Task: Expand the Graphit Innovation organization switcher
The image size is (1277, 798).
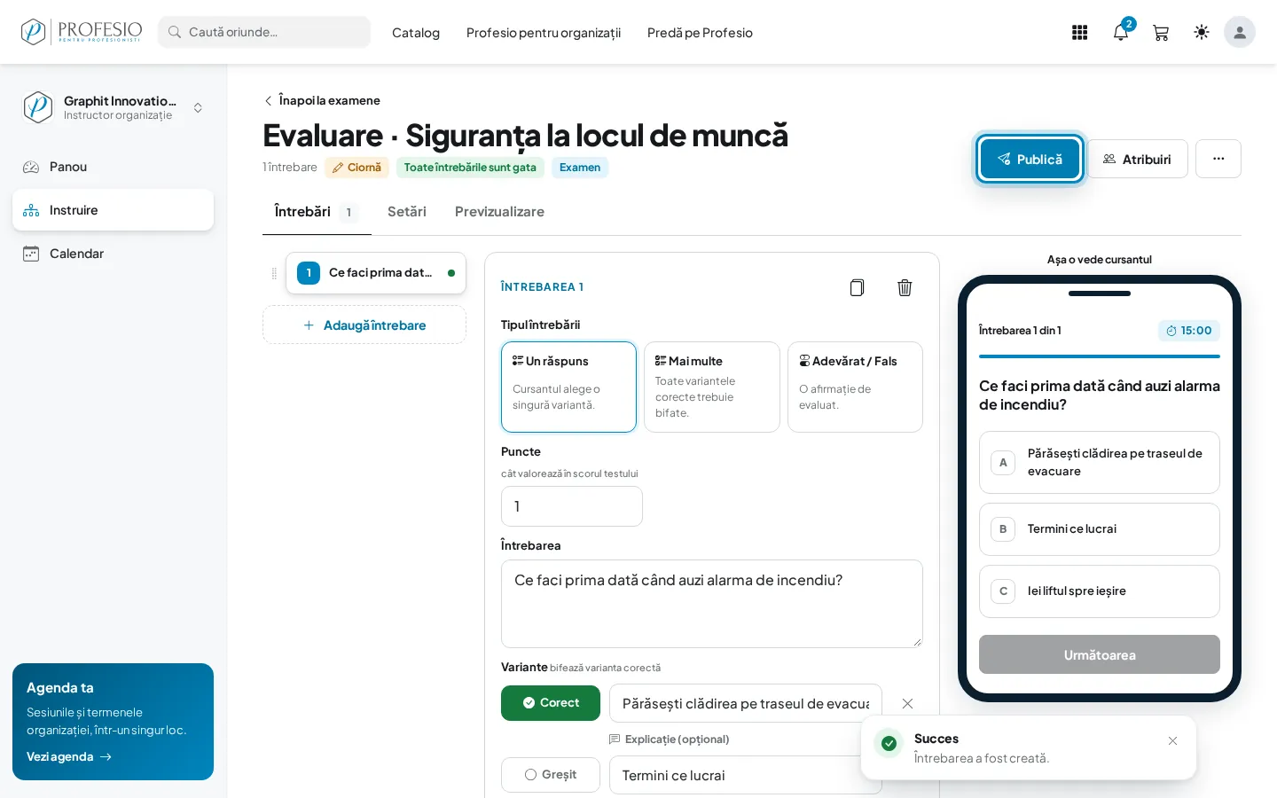Action: pos(114,107)
